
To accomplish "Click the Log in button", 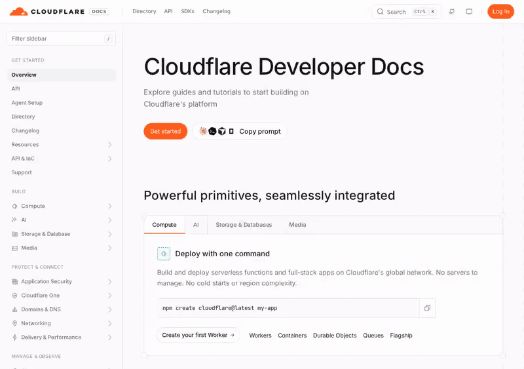I will click(x=500, y=11).
